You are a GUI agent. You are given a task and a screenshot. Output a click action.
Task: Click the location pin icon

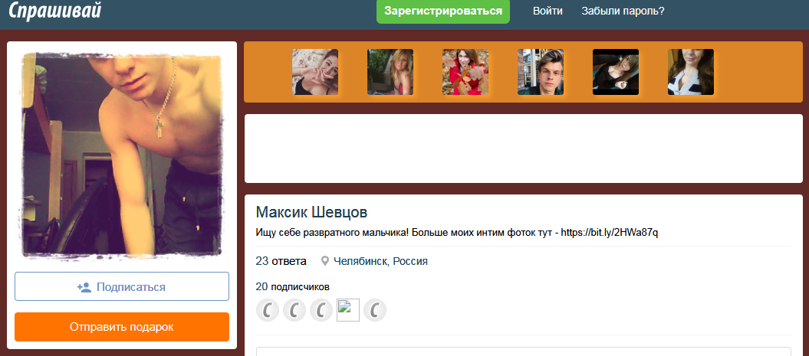click(325, 261)
